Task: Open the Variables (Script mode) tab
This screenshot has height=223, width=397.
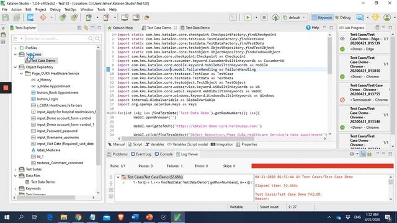Action: coord(187,144)
